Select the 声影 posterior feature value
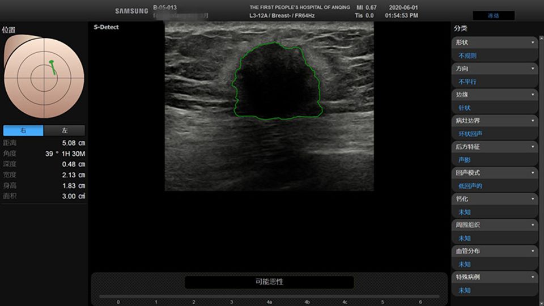 point(465,160)
